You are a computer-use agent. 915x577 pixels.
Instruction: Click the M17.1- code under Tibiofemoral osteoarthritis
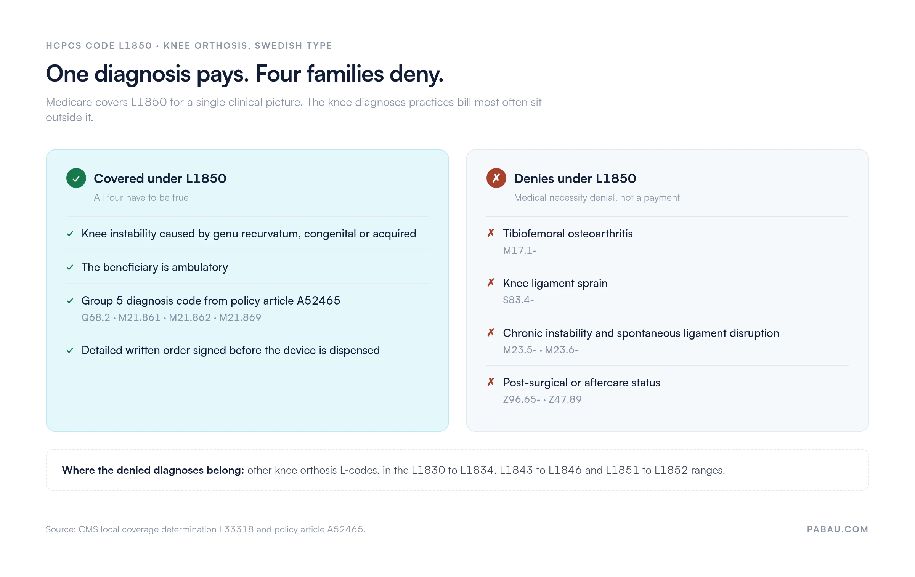(x=520, y=250)
